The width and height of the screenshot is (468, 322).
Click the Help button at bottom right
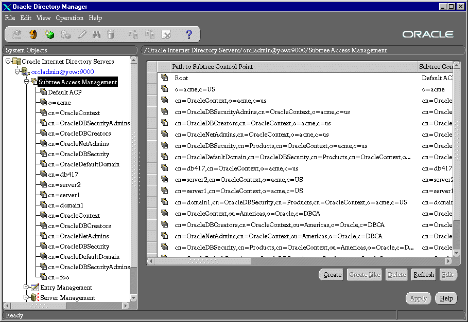(446, 298)
